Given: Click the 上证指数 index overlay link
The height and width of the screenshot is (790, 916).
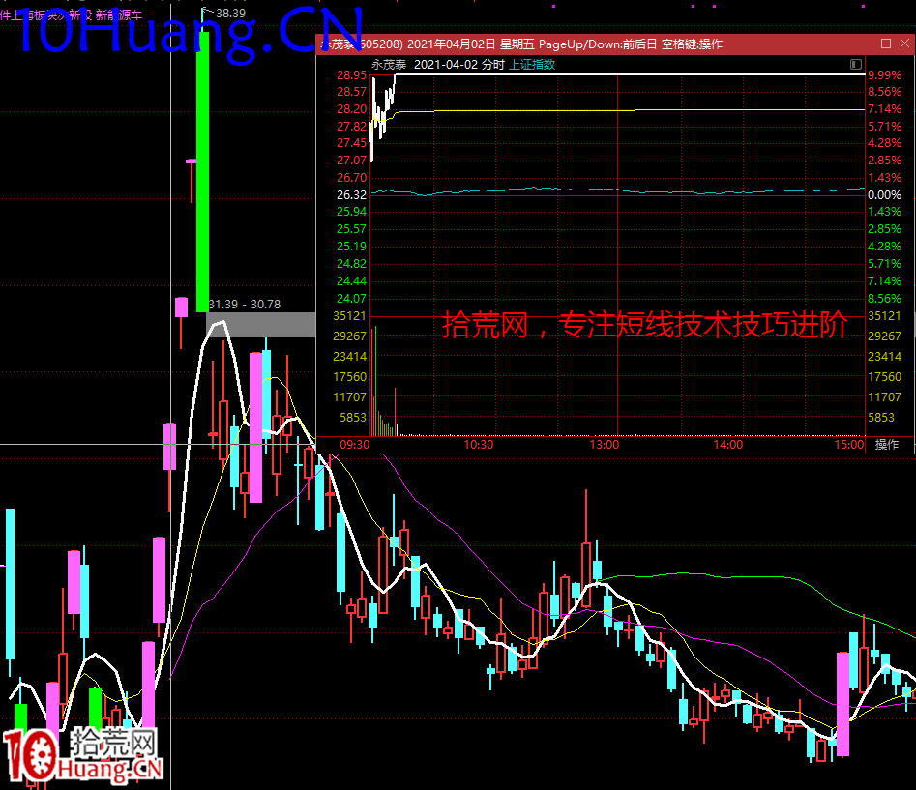Looking at the screenshot, I should (532, 65).
